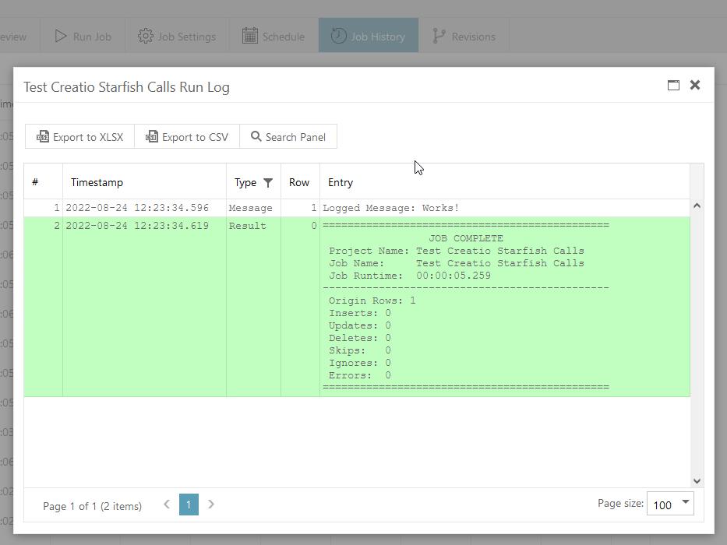Click the Type column filter funnel icon
727x545 pixels.
tap(268, 183)
